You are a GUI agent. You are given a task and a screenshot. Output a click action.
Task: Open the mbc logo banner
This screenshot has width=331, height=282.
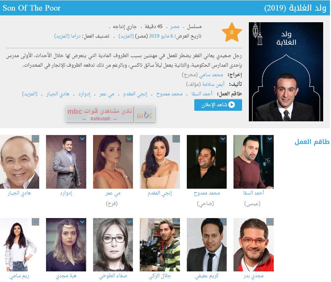(x=110, y=115)
